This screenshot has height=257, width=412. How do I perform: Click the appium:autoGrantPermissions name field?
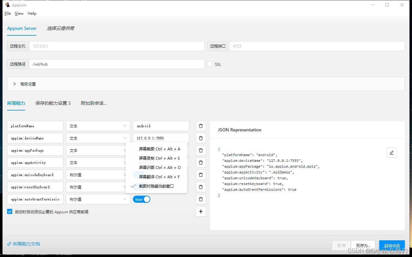pos(35,199)
